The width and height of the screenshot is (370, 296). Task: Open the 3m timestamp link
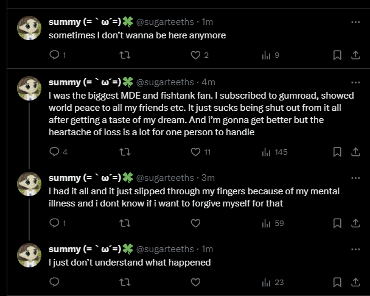pyautogui.click(x=208, y=178)
